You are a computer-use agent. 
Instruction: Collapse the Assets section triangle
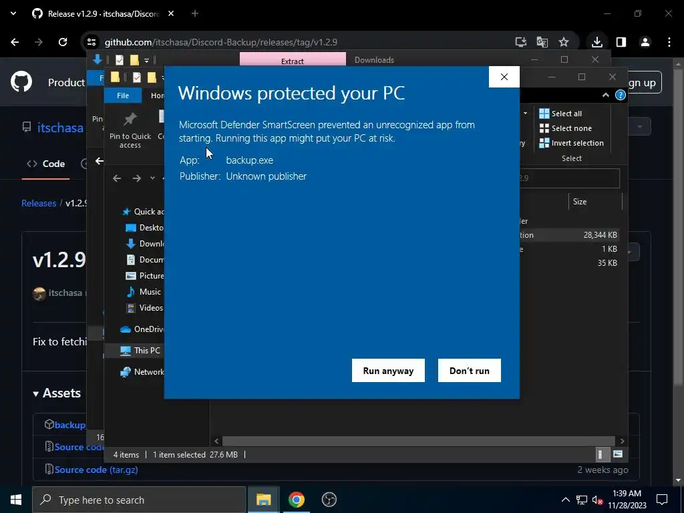point(36,394)
